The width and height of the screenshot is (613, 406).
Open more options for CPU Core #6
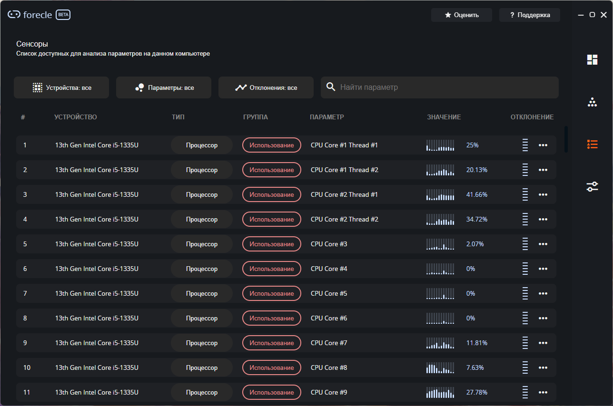[x=543, y=318]
